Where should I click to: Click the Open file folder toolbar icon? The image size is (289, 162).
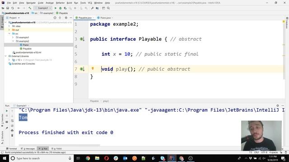coord(3,8)
